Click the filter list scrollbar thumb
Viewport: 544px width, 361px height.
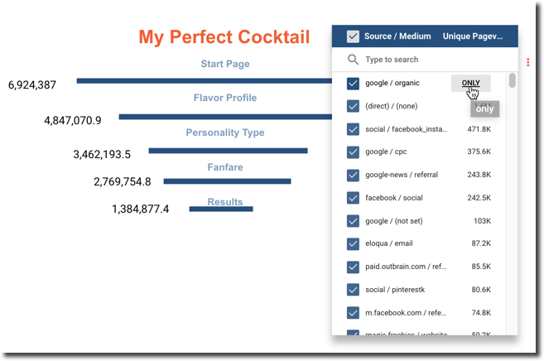click(x=513, y=80)
